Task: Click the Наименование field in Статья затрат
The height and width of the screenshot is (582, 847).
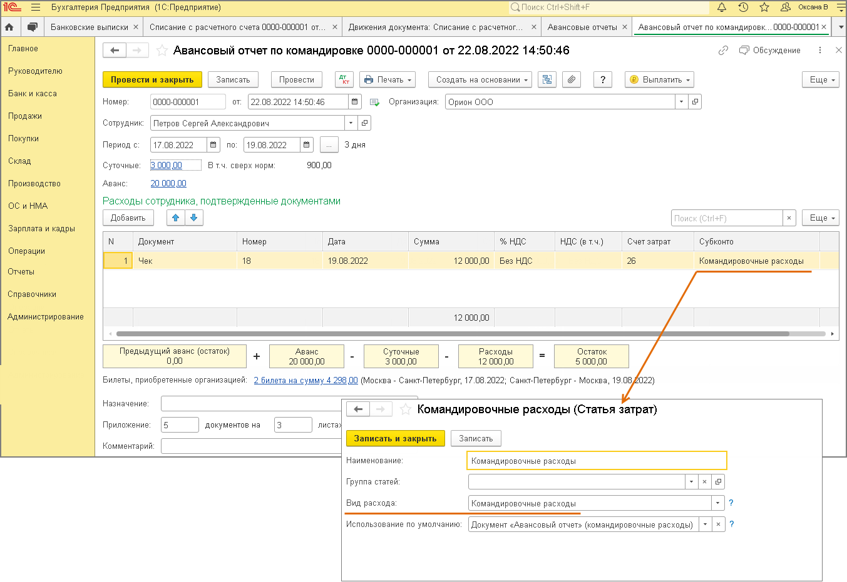Action: tap(597, 461)
